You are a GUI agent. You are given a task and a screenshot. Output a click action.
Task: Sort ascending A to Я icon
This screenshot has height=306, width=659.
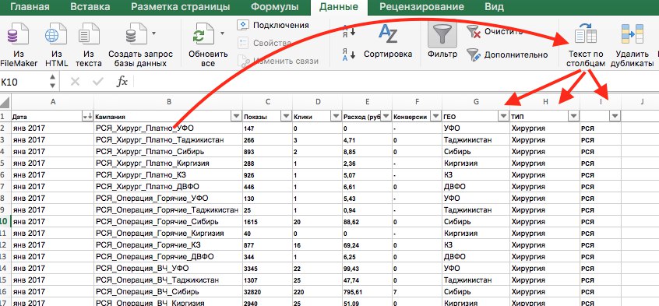349,30
